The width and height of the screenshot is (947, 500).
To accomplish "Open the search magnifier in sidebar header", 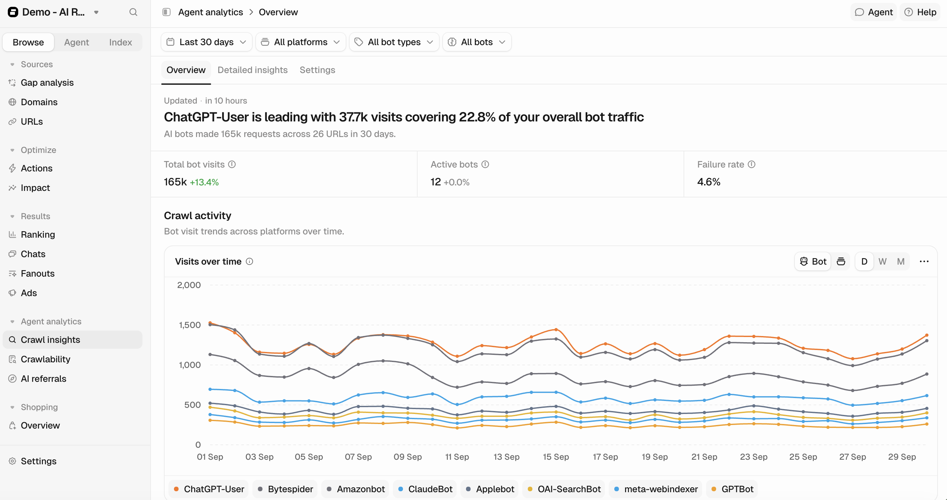I will pyautogui.click(x=133, y=12).
